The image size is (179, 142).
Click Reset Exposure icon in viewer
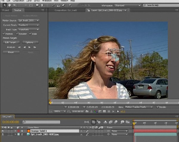click(118, 111)
